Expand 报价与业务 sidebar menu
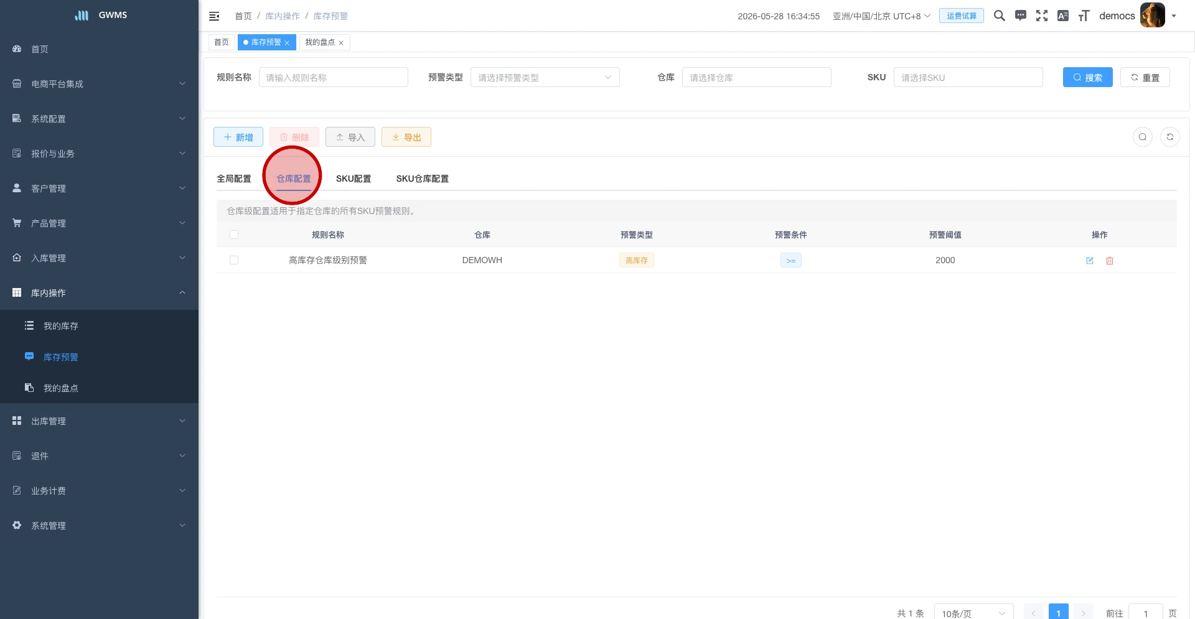Viewport: 1195px width, 619px height. point(99,154)
